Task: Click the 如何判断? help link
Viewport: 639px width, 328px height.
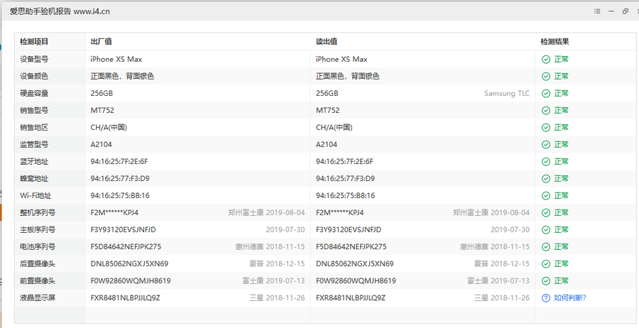Action: 569,298
